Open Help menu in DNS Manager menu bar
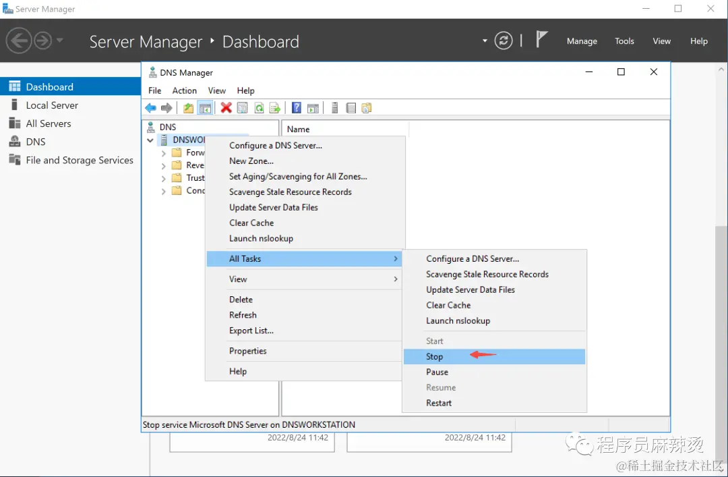 click(245, 90)
